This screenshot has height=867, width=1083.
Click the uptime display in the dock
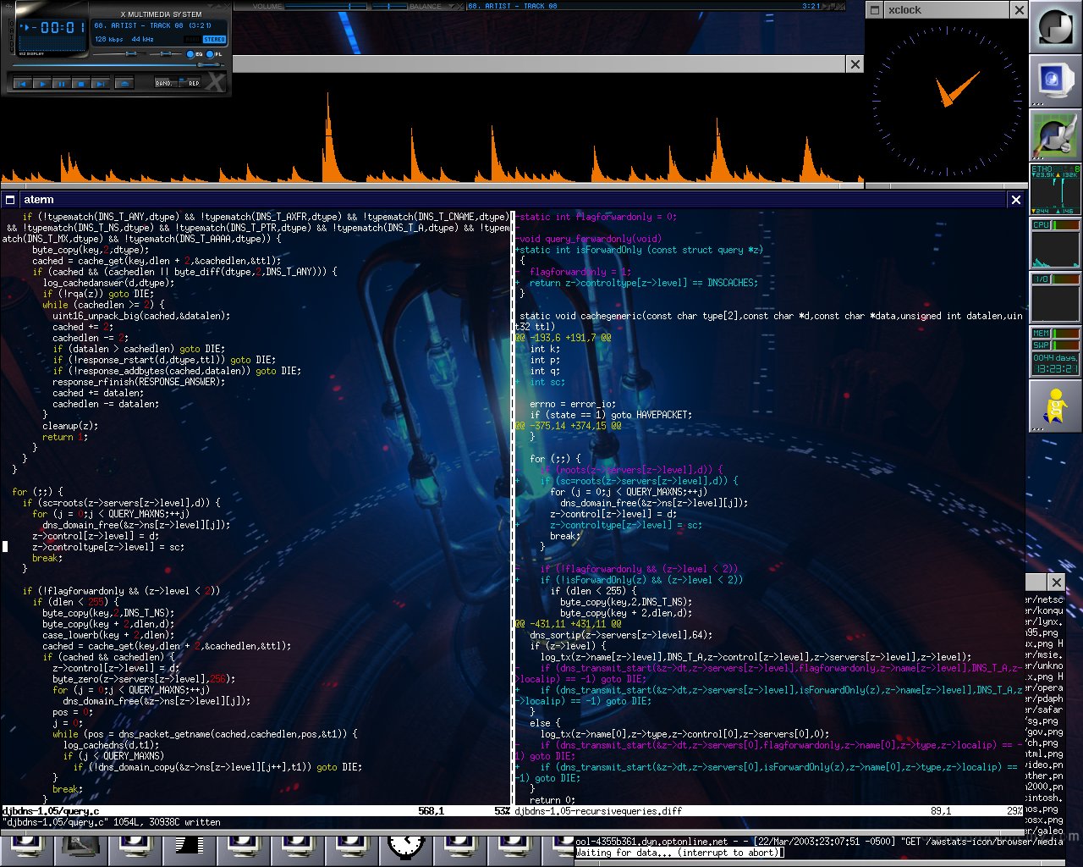pos(1055,363)
